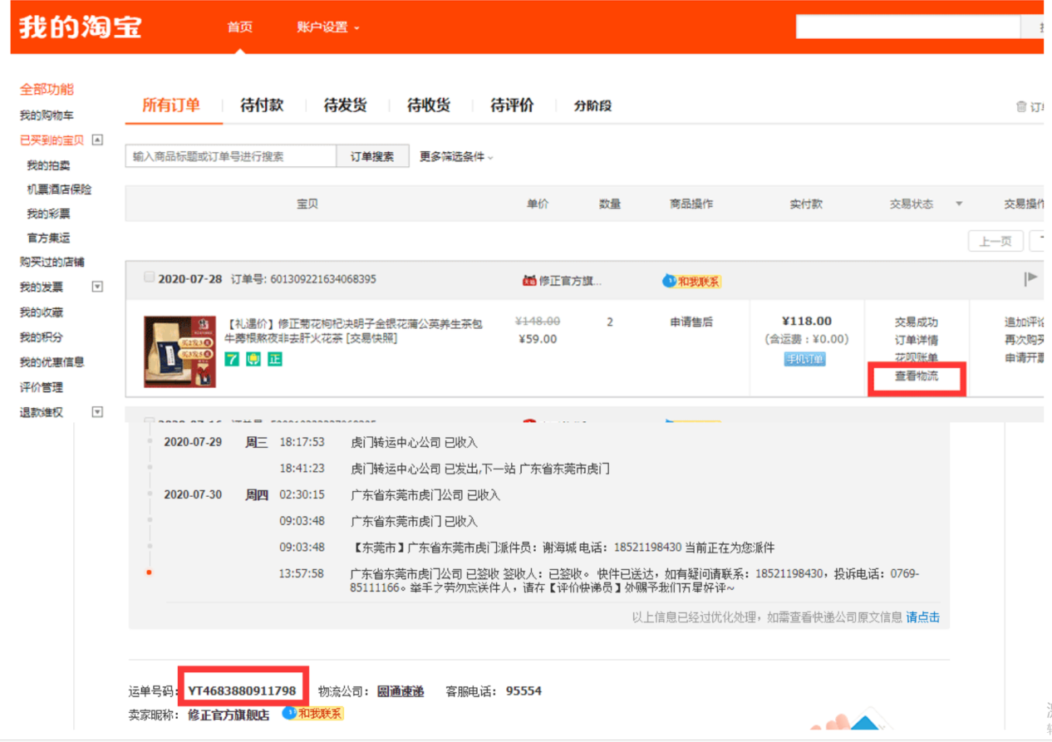Open 购买过的店铺 in the sidebar

point(52,263)
